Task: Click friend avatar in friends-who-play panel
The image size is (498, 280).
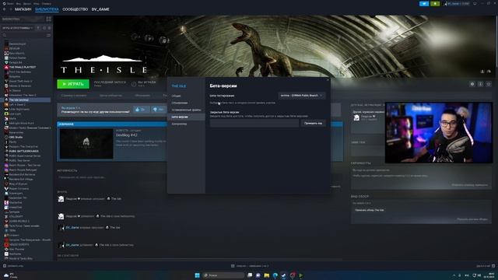Action: 356,117
